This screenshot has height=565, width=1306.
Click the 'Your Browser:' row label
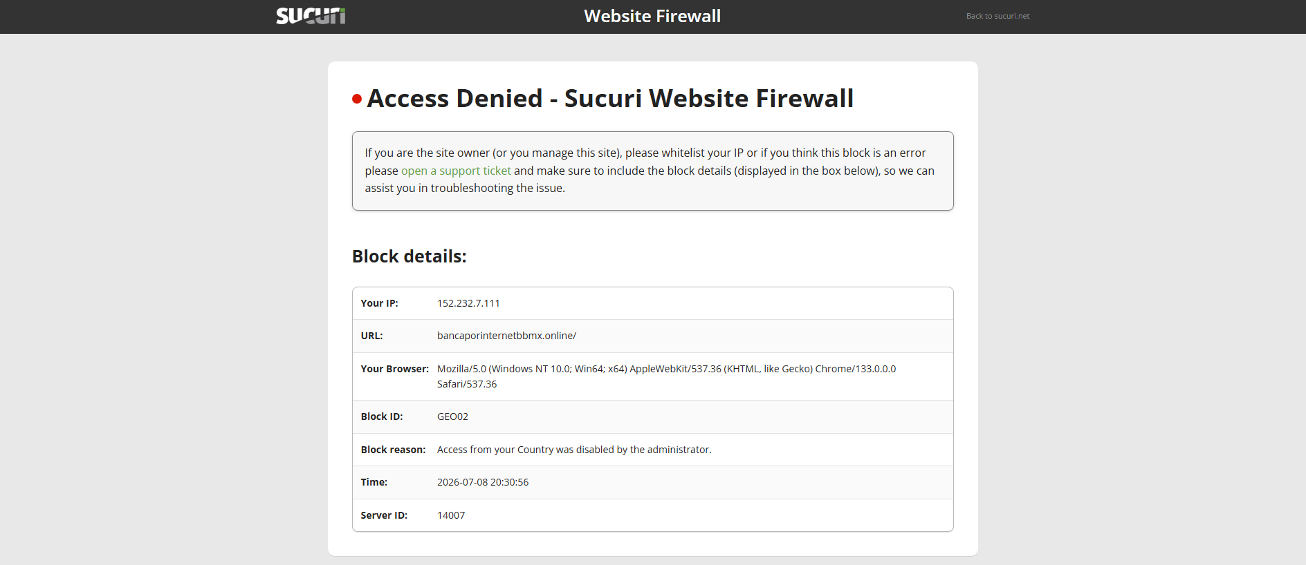[394, 369]
